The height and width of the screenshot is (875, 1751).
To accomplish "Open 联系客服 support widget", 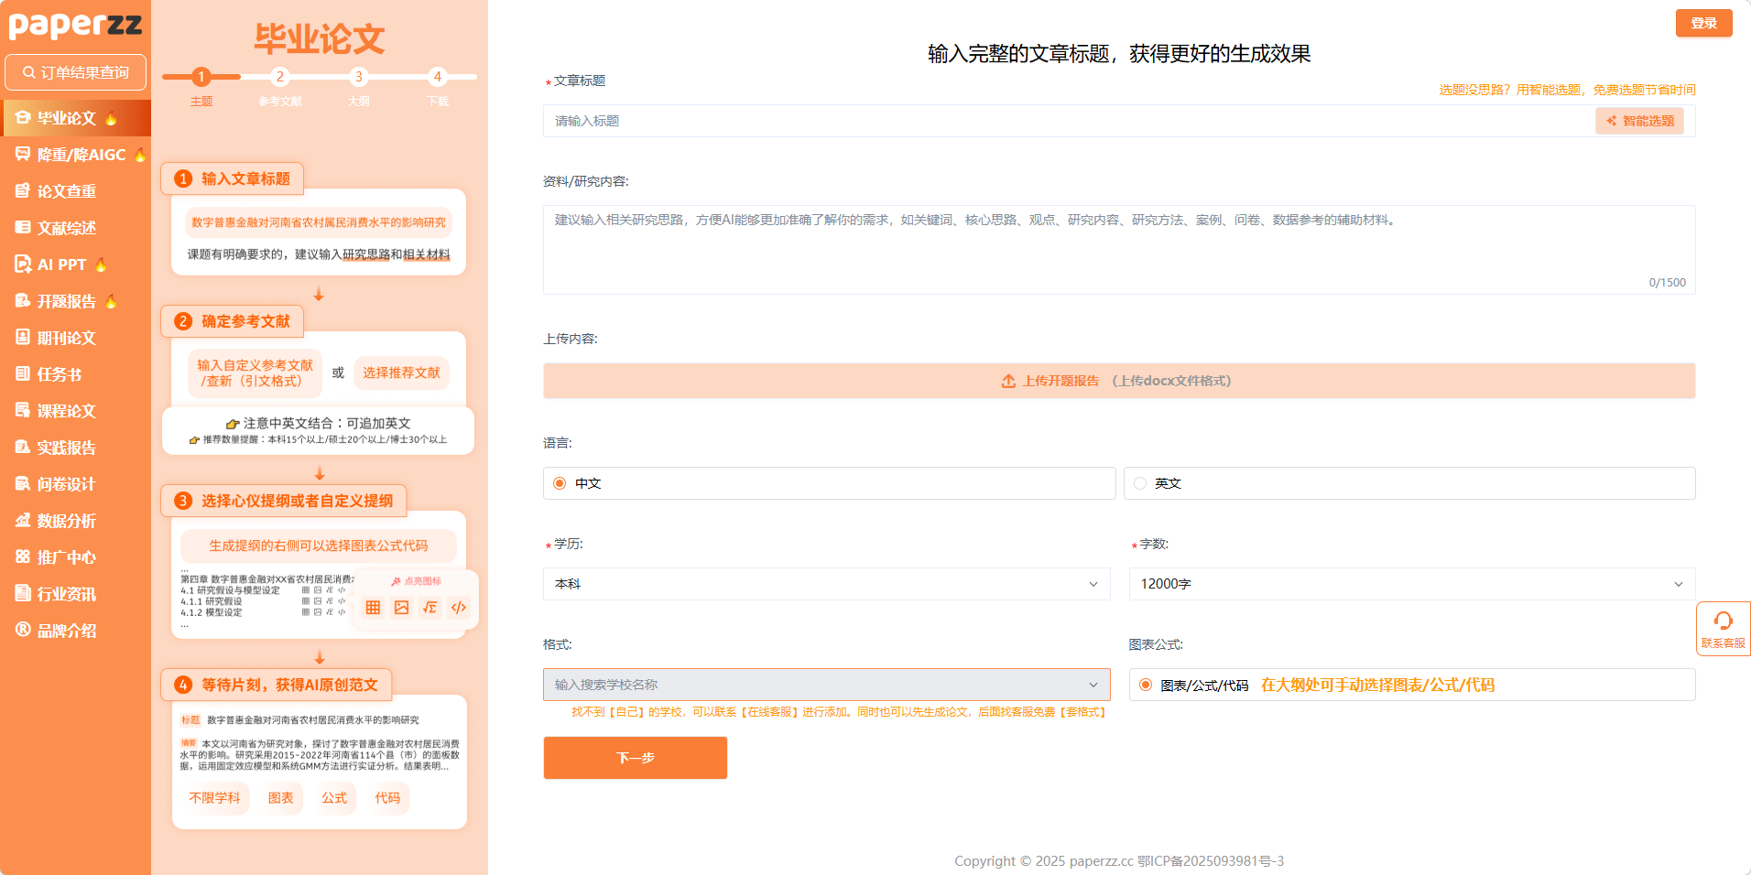I will (1723, 629).
